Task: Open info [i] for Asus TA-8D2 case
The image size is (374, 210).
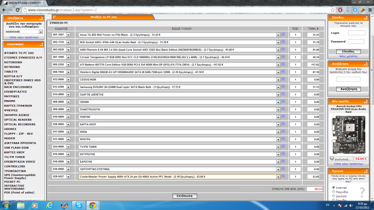Action: [x=283, y=34]
